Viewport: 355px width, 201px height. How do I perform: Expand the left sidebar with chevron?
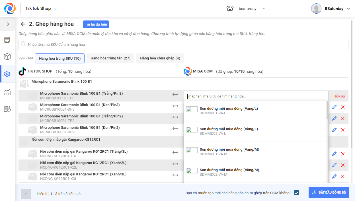click(x=8, y=24)
